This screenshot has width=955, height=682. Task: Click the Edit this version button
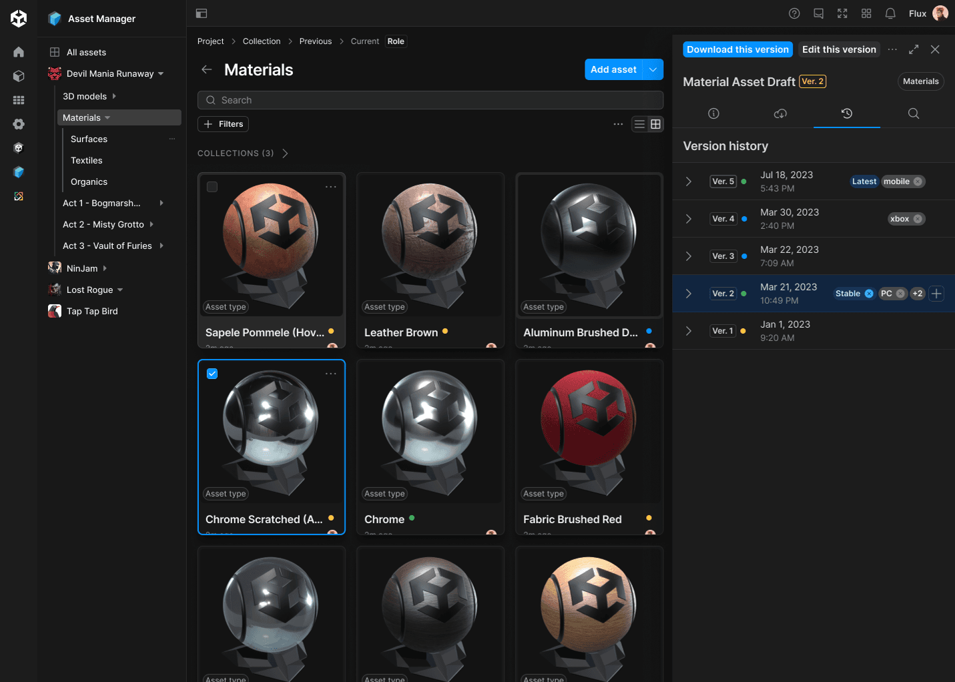(x=839, y=49)
